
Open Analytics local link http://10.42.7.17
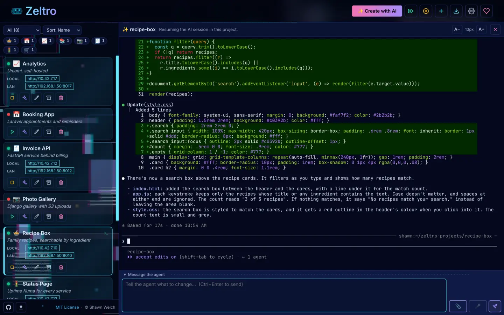[42, 79]
